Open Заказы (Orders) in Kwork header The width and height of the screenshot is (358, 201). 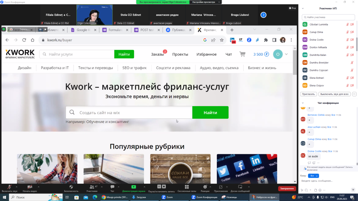(x=158, y=54)
